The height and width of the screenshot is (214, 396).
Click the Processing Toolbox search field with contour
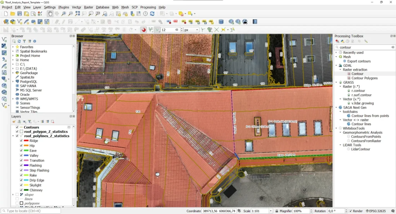pos(364,48)
